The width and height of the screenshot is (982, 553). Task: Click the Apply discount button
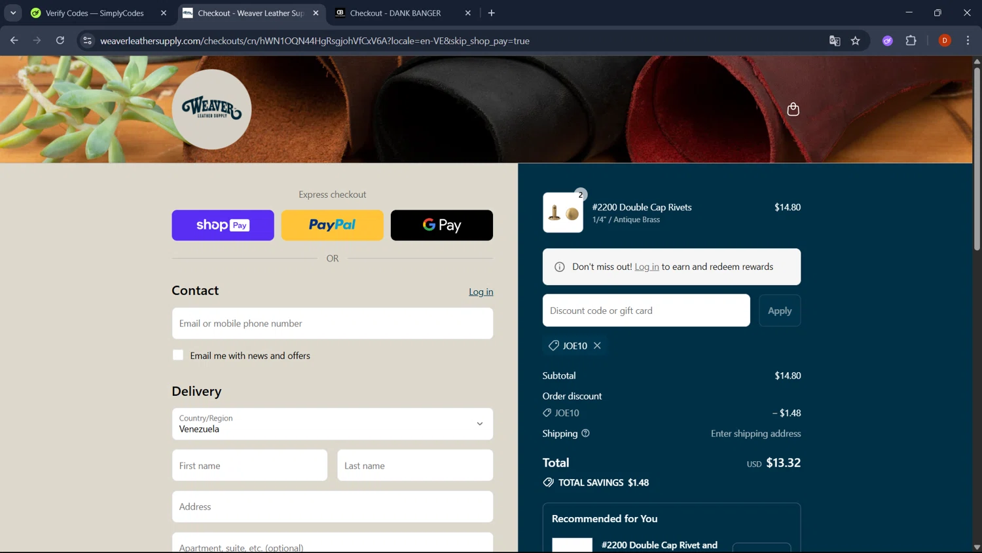[x=780, y=311]
